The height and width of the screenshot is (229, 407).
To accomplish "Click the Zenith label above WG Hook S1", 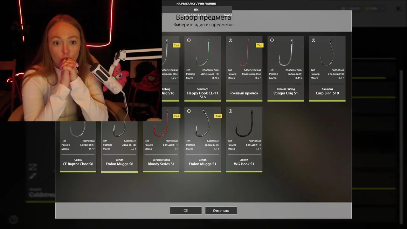I will coord(244,160).
